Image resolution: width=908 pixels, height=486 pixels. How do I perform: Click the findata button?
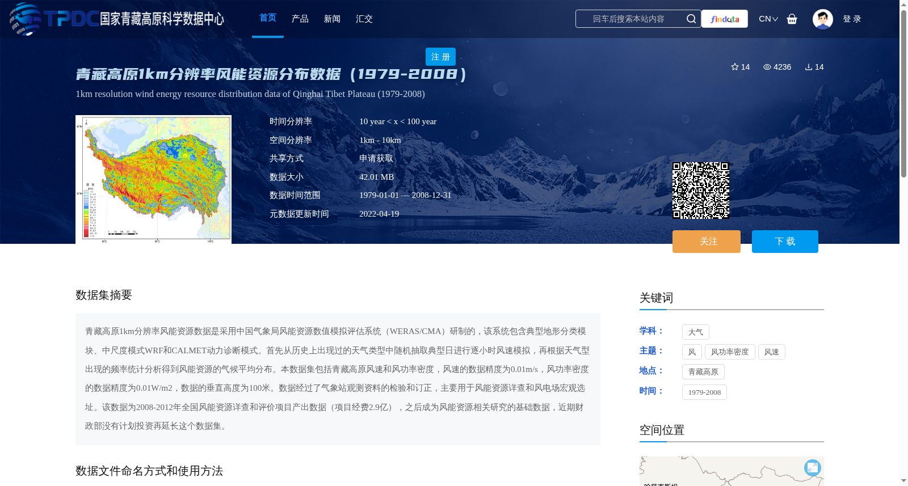point(725,19)
